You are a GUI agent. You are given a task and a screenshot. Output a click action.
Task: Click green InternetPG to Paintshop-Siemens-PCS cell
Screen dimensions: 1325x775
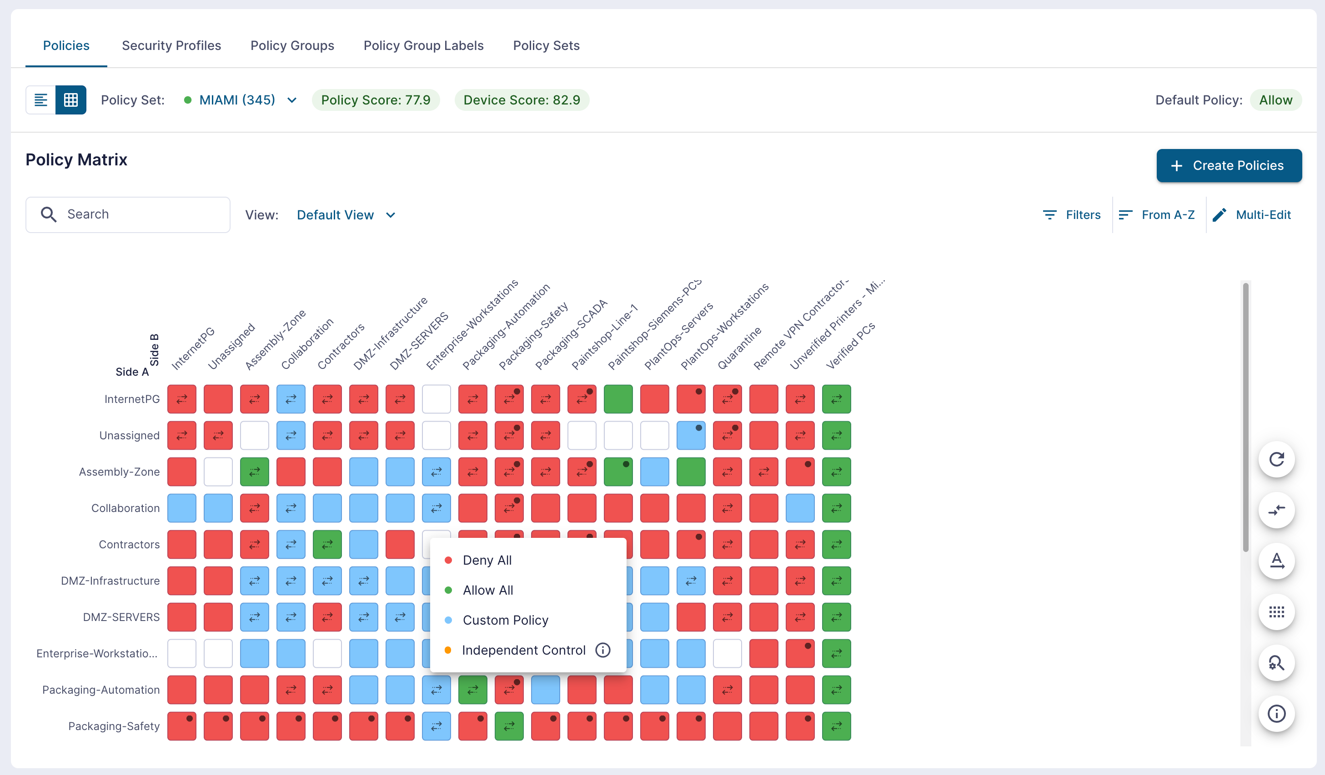click(618, 399)
